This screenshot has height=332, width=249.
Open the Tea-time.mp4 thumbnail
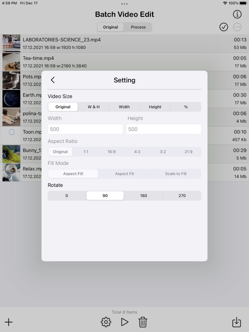pos(11,62)
